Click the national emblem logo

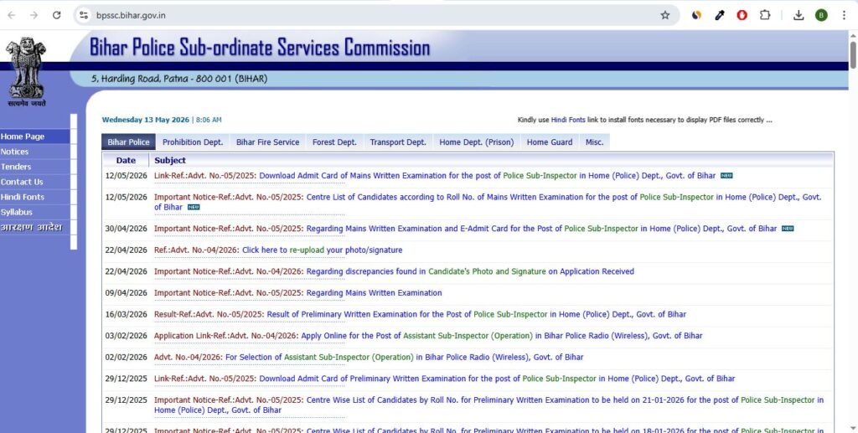click(x=26, y=71)
